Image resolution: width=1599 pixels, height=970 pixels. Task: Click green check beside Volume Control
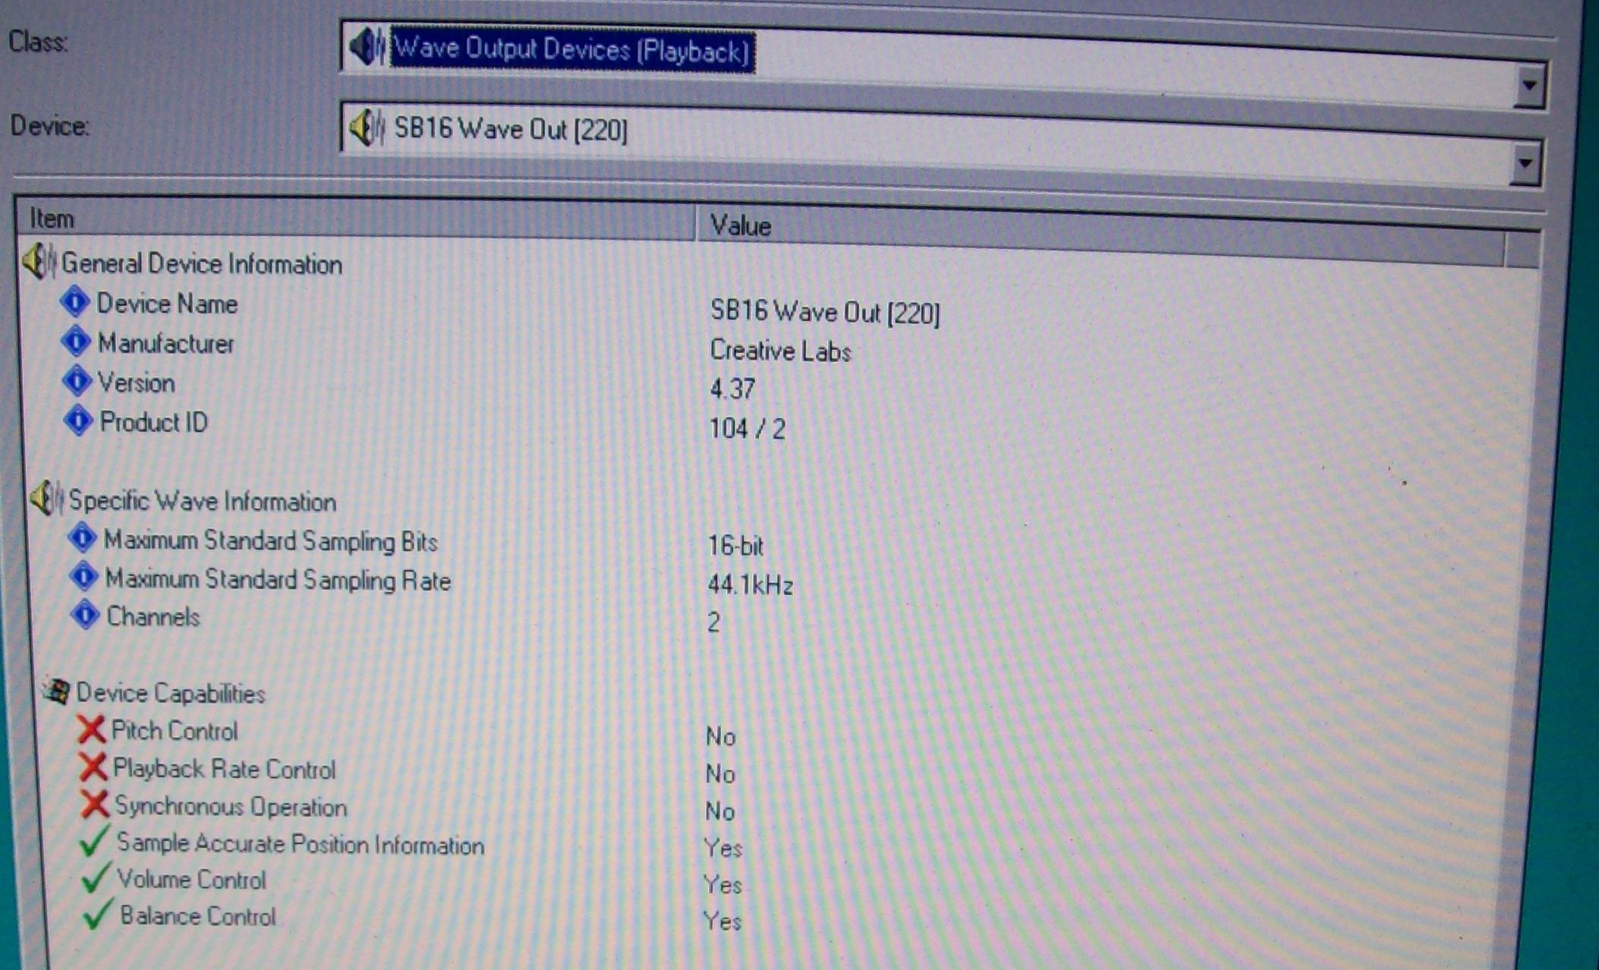click(x=96, y=877)
